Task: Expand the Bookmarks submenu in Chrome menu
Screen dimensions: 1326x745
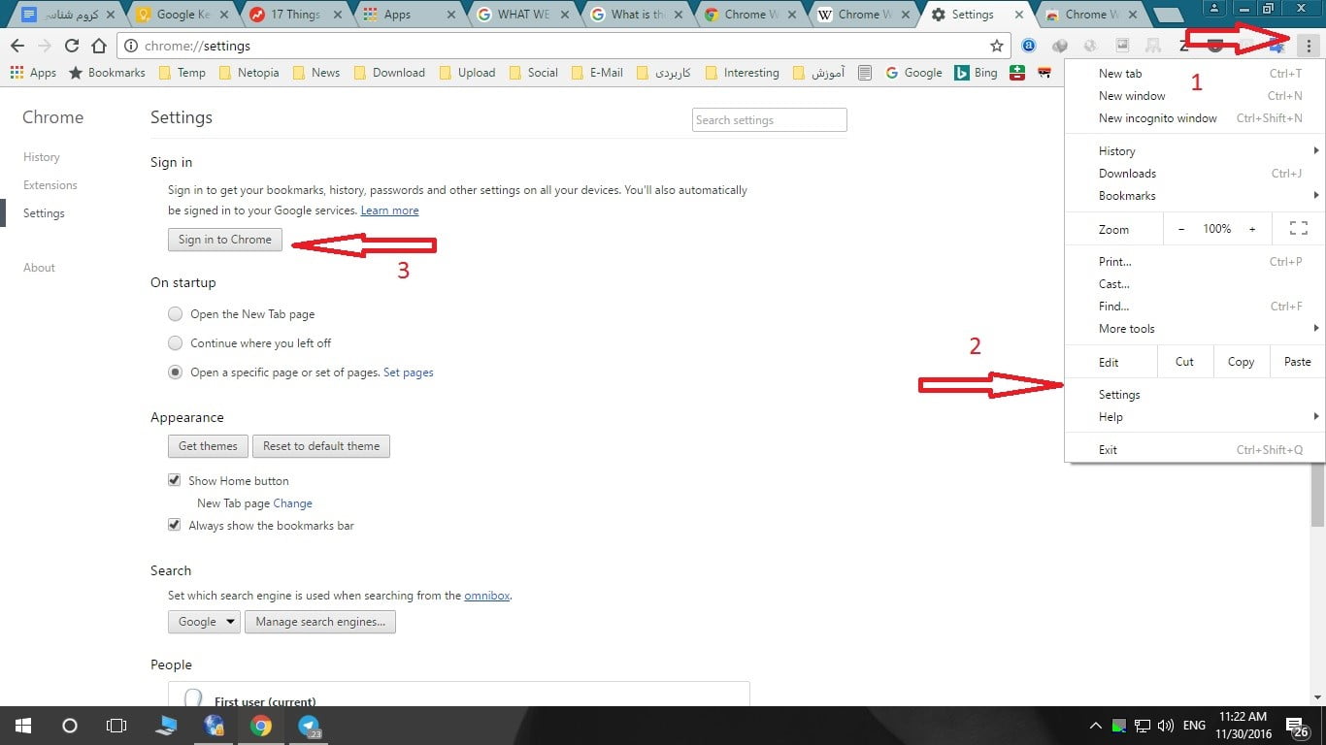Action: [x=1127, y=196]
